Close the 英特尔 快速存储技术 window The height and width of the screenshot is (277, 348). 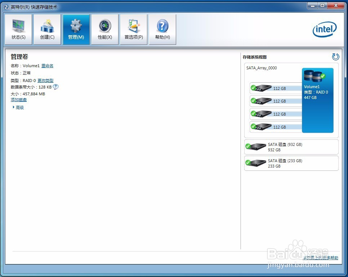[336, 5]
